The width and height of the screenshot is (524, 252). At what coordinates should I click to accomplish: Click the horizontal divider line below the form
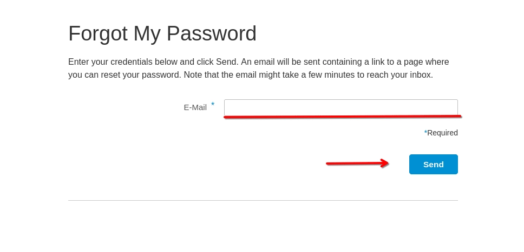pos(263,201)
